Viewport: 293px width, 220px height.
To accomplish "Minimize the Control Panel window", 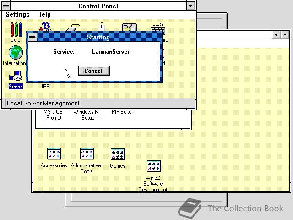I will click(x=190, y=6).
